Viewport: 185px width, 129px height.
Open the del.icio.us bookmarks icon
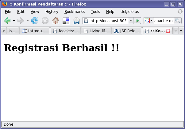66,21
